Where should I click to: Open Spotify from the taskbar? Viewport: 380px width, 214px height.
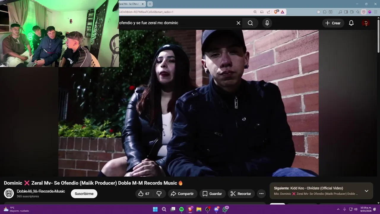click(x=181, y=209)
